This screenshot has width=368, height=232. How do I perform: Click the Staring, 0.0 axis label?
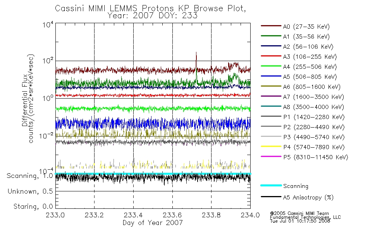(x=33, y=206)
